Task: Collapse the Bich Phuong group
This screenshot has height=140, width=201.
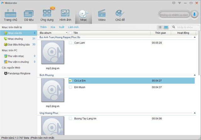Action: [195, 75]
